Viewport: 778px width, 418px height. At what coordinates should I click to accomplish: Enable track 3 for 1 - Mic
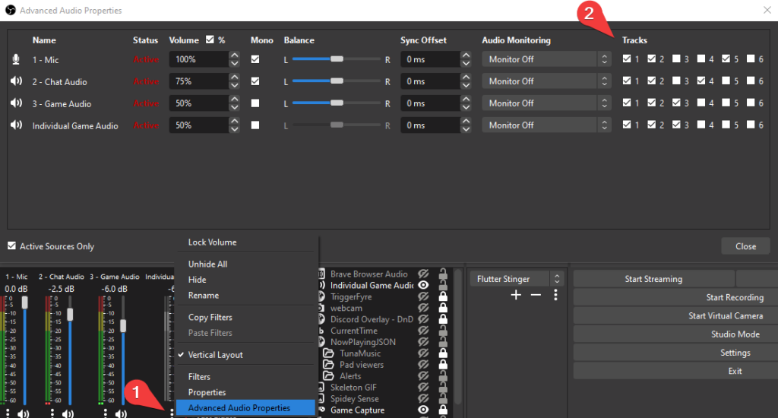676,59
